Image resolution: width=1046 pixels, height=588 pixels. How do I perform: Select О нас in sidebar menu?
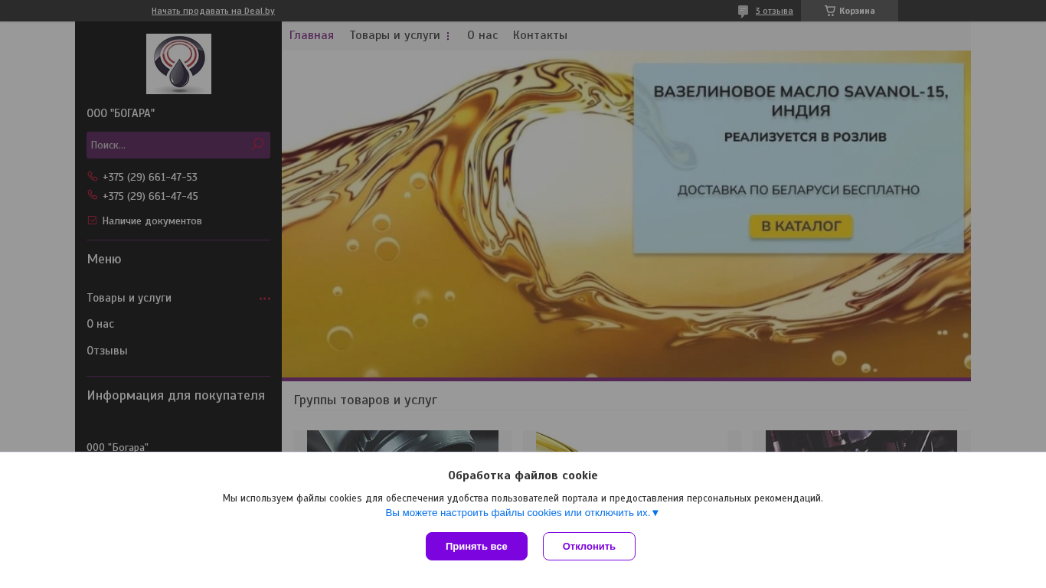pyautogui.click(x=100, y=324)
